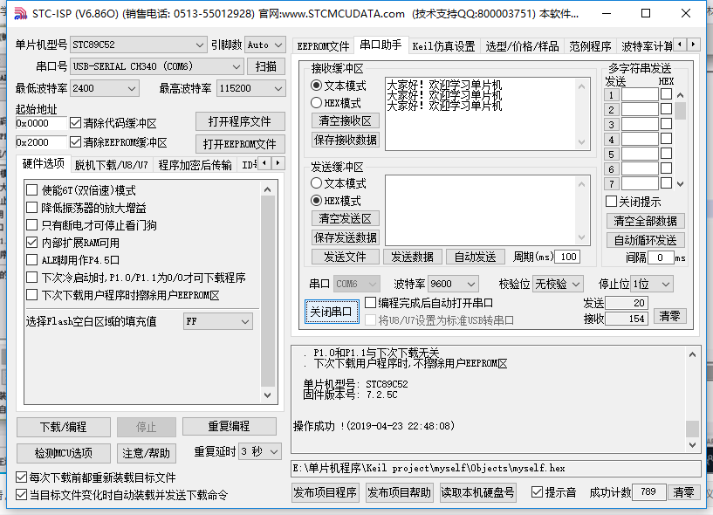713x515 pixels.
Task: Toggle 关闭提示 checkbox
Action: (x=612, y=201)
